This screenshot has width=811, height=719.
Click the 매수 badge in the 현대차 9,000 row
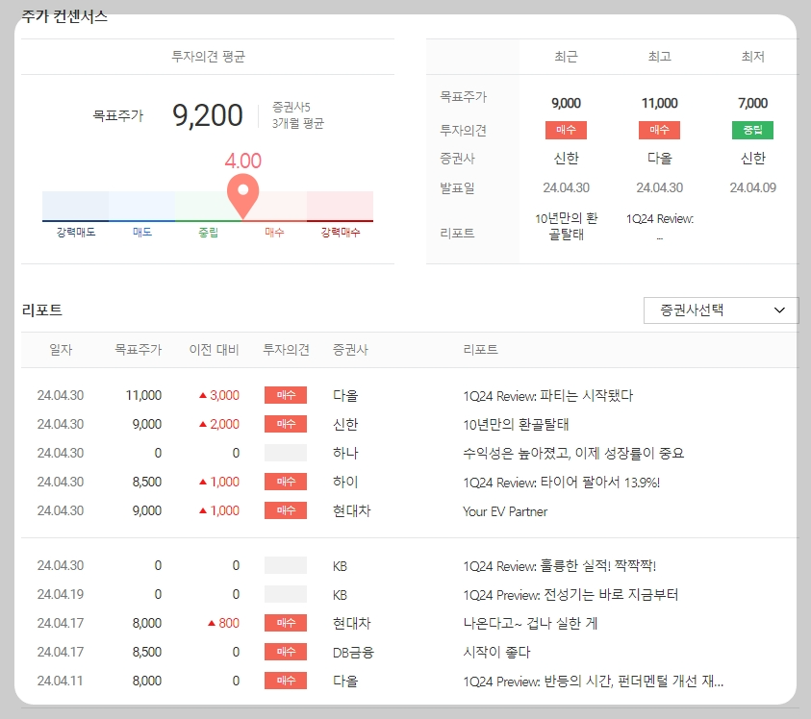[x=286, y=510]
